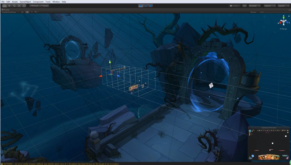Open the cloud services panel
Image resolution: width=291 pixels, height=165 pixels.
point(244,6)
